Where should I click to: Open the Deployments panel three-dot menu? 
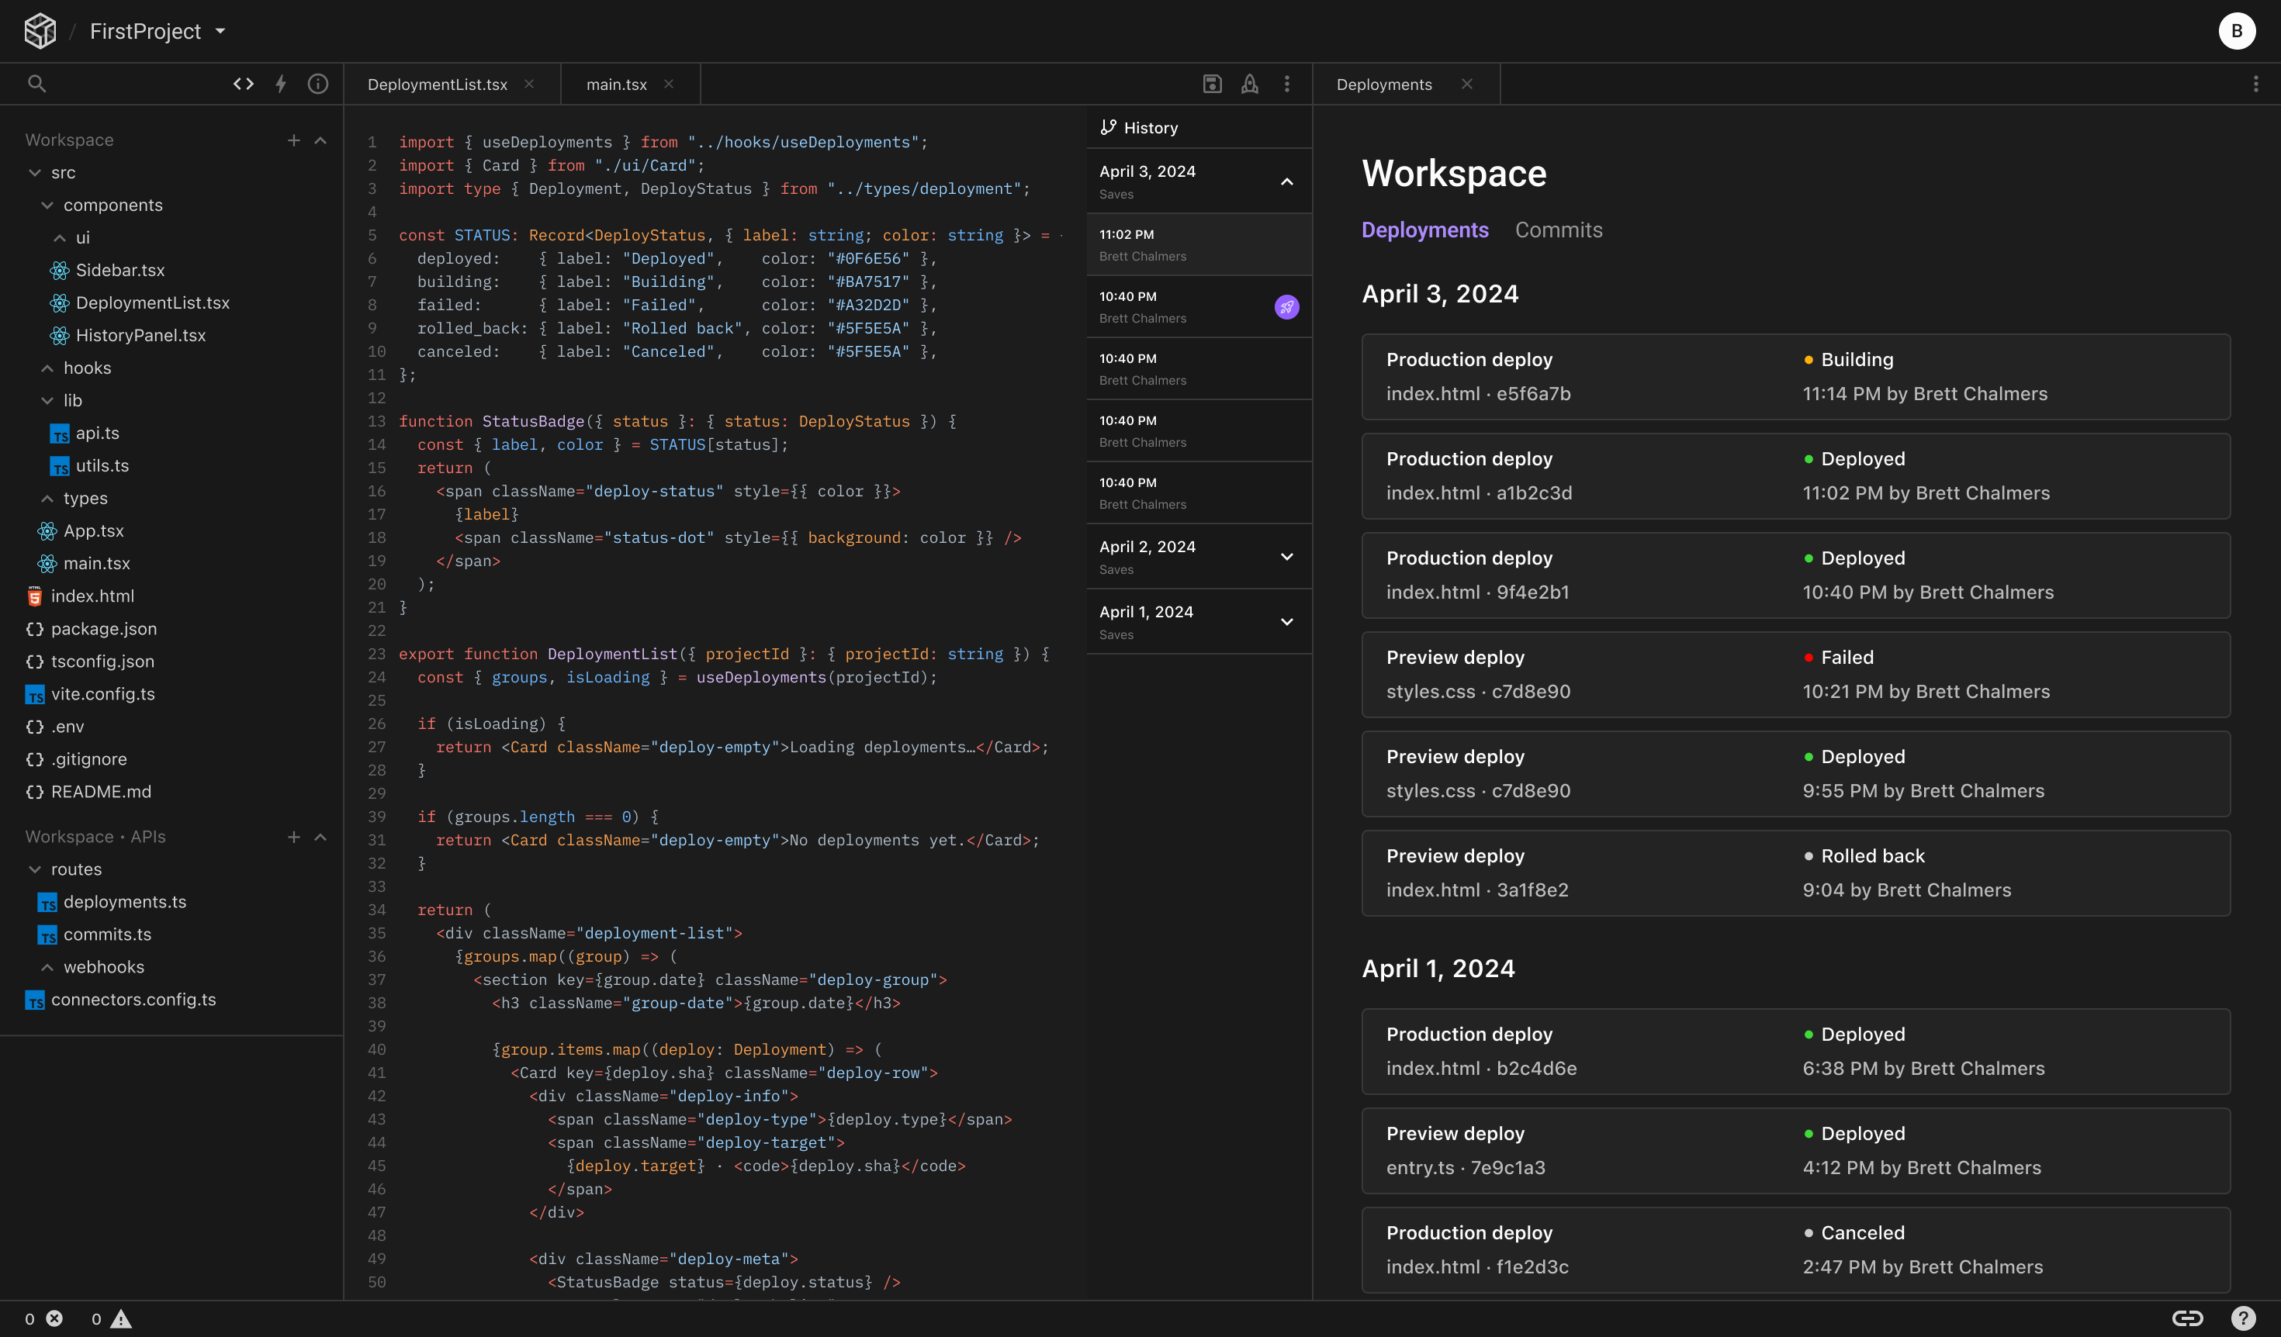[x=2255, y=83]
